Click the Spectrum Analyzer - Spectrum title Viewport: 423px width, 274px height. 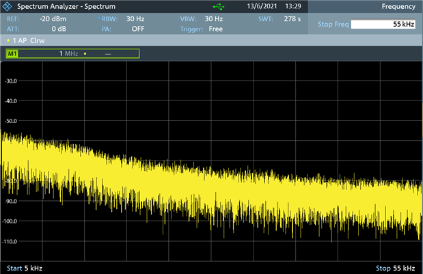coord(66,6)
